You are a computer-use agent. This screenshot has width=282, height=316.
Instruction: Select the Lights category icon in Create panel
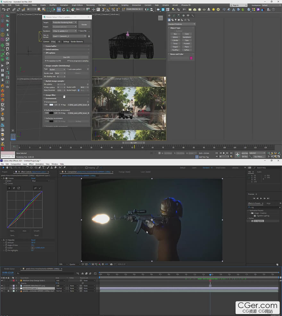(x=176, y=20)
